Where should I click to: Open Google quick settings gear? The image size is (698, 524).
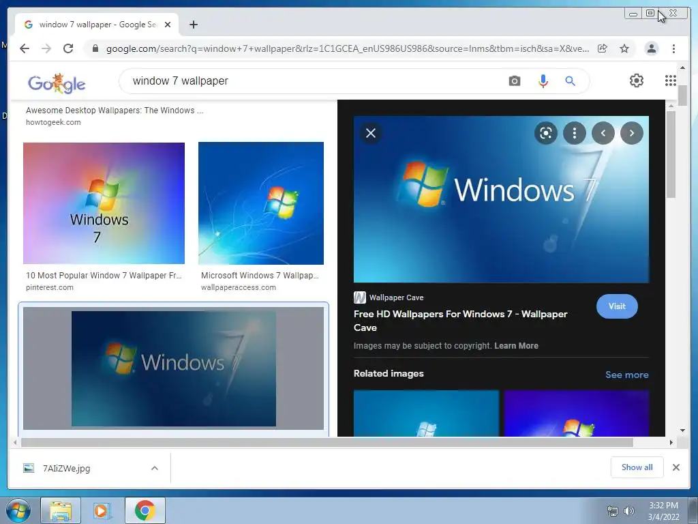click(637, 81)
